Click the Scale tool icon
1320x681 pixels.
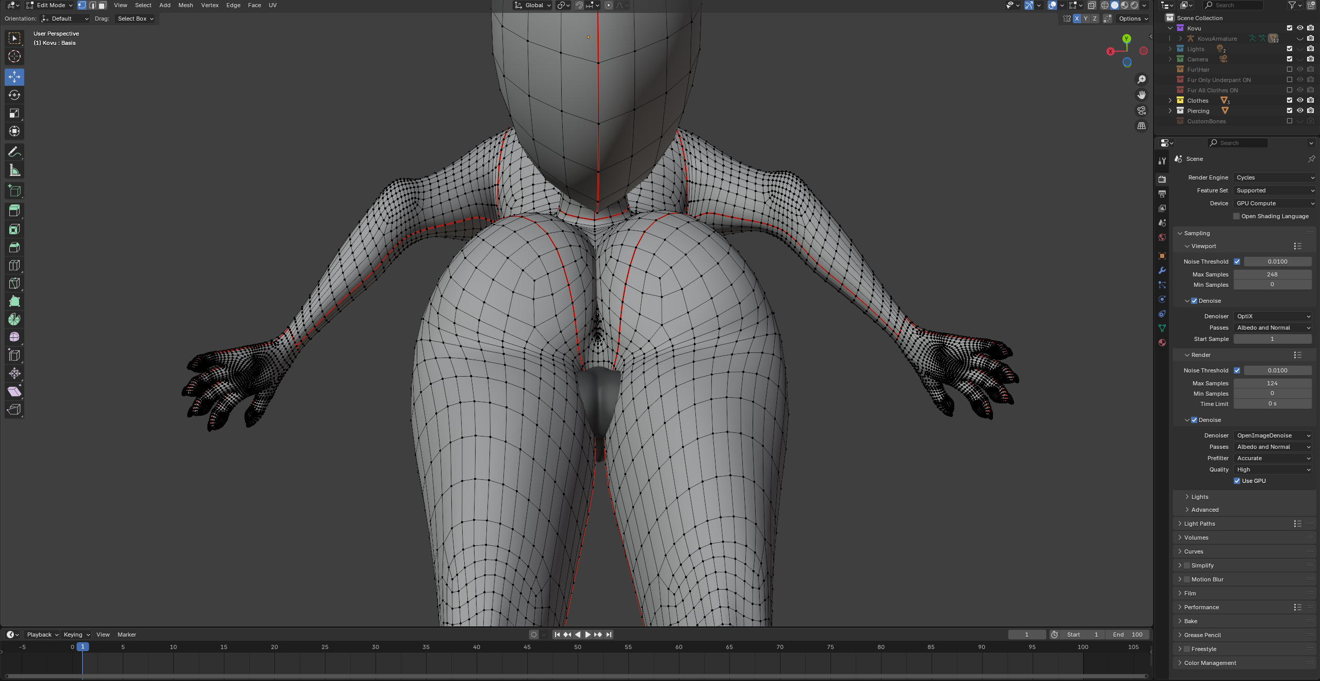click(14, 113)
